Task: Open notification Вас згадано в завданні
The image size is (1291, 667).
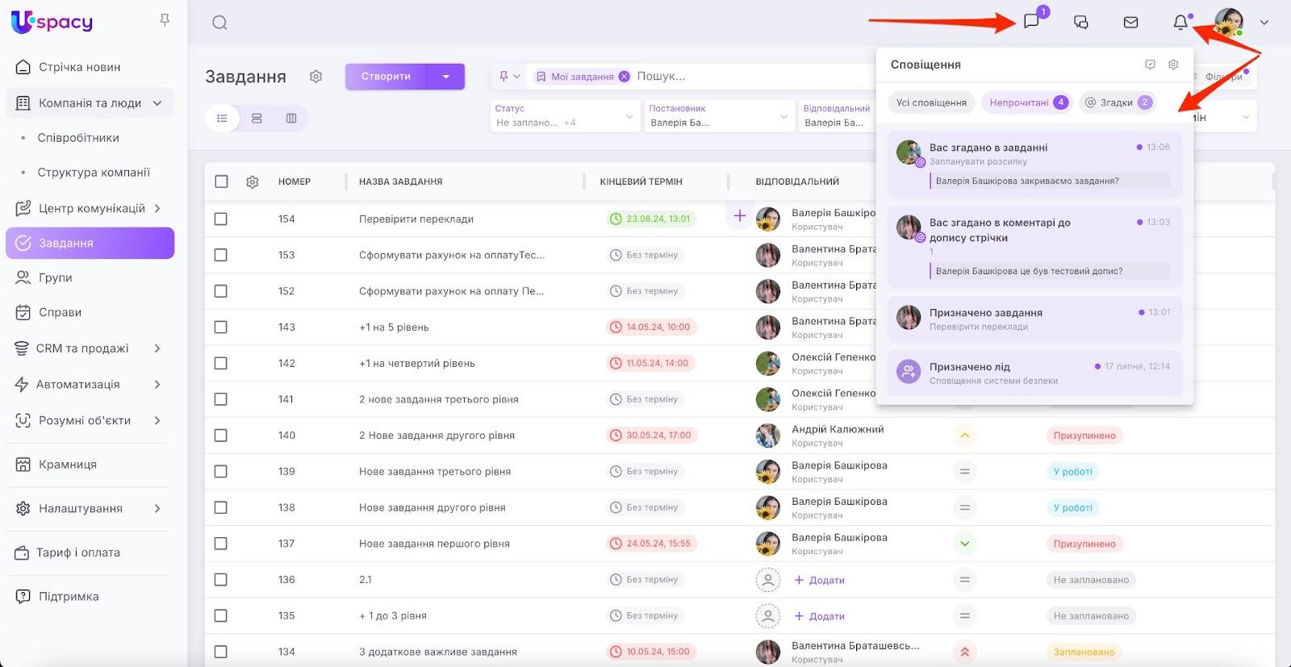Action: coord(1034,165)
